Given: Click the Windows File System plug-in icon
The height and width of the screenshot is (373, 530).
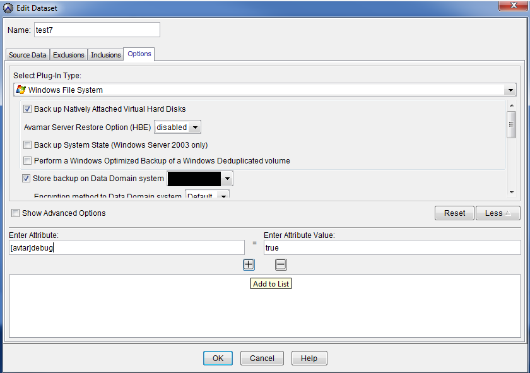Looking at the screenshot, I should pos(21,90).
